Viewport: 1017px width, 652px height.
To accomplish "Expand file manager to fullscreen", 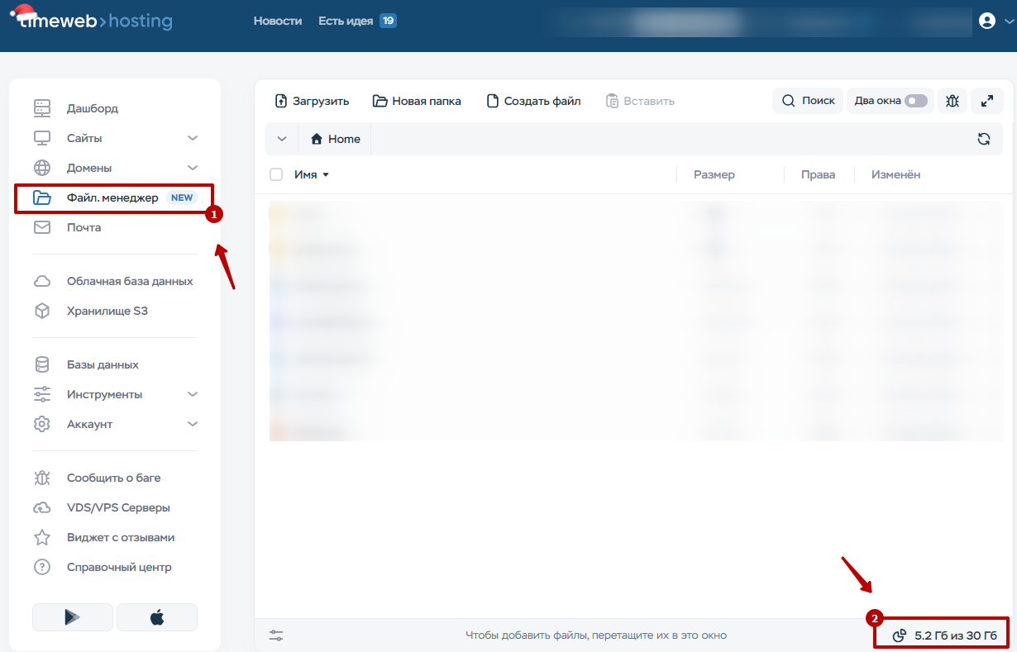I will 986,101.
